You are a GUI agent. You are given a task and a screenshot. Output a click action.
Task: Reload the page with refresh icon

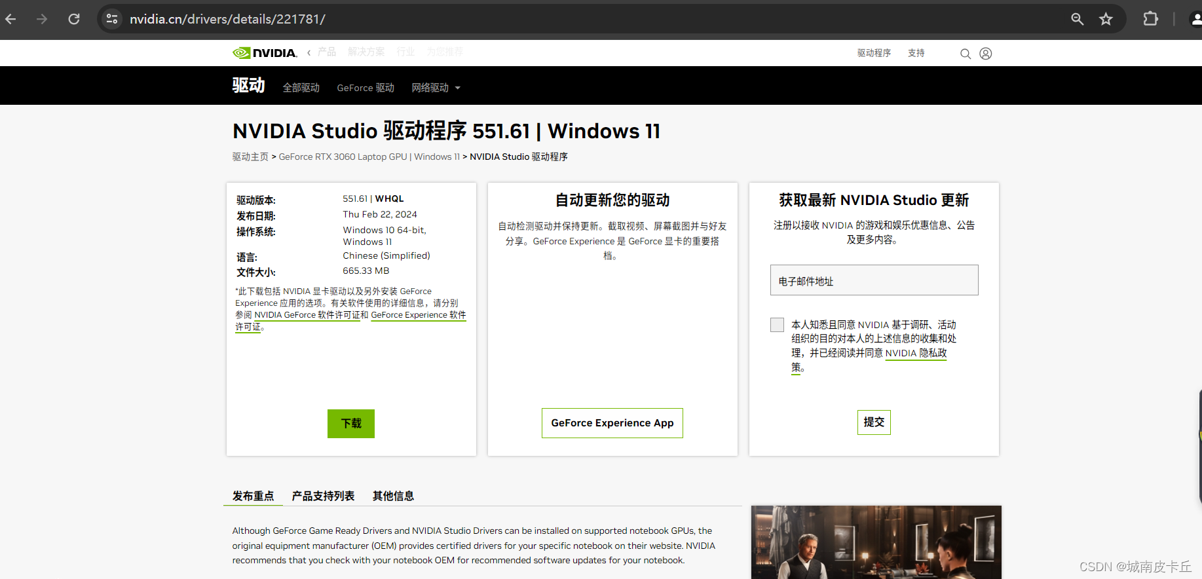tap(74, 19)
